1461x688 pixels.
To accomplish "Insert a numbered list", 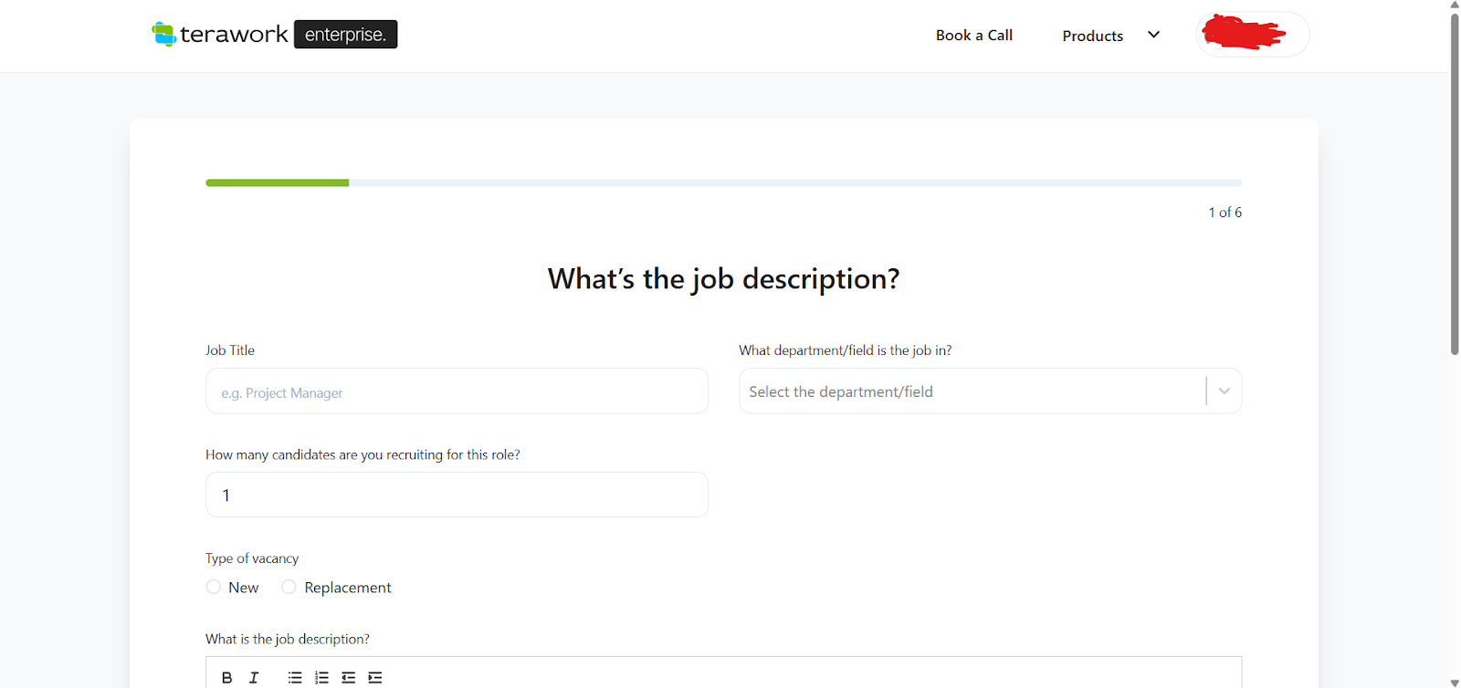I will tap(321, 677).
